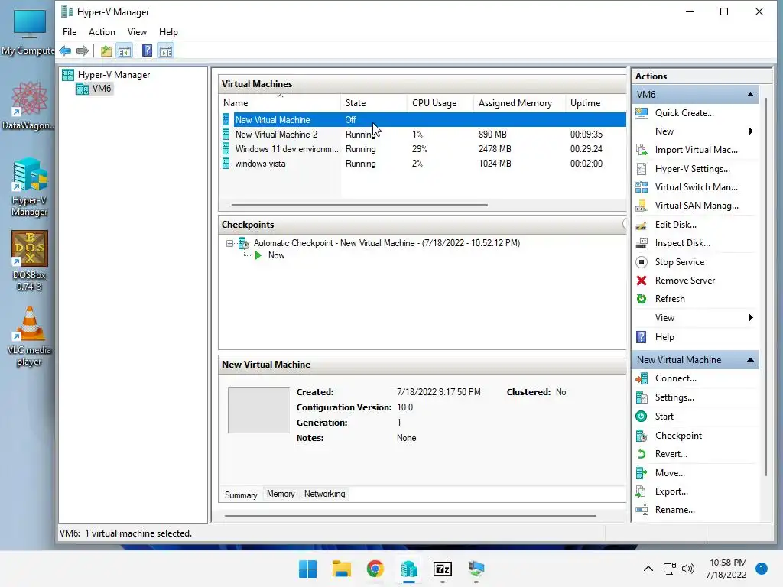Click the Start action text
The height and width of the screenshot is (587, 783).
tap(664, 417)
